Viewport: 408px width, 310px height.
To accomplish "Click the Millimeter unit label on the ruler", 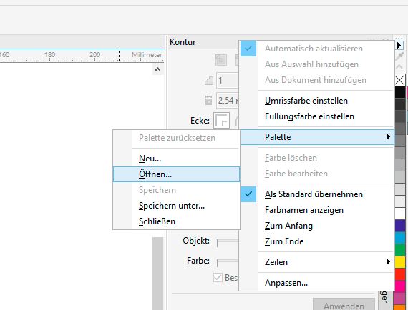I will pos(147,55).
